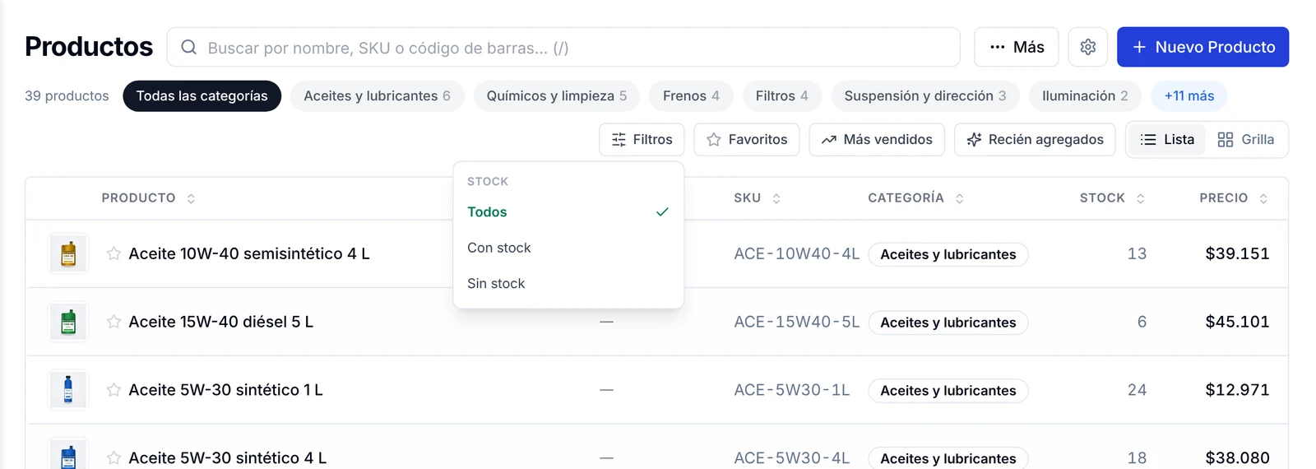Toggle Más vendidos filter
This screenshot has height=469, width=1316.
[x=877, y=140]
